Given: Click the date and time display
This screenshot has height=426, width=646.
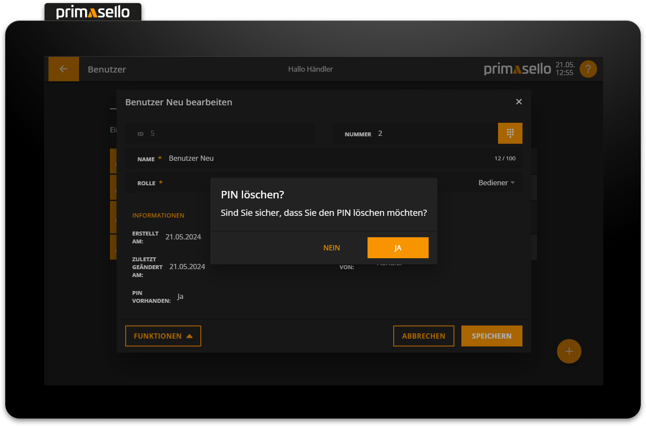Looking at the screenshot, I should coord(565,69).
